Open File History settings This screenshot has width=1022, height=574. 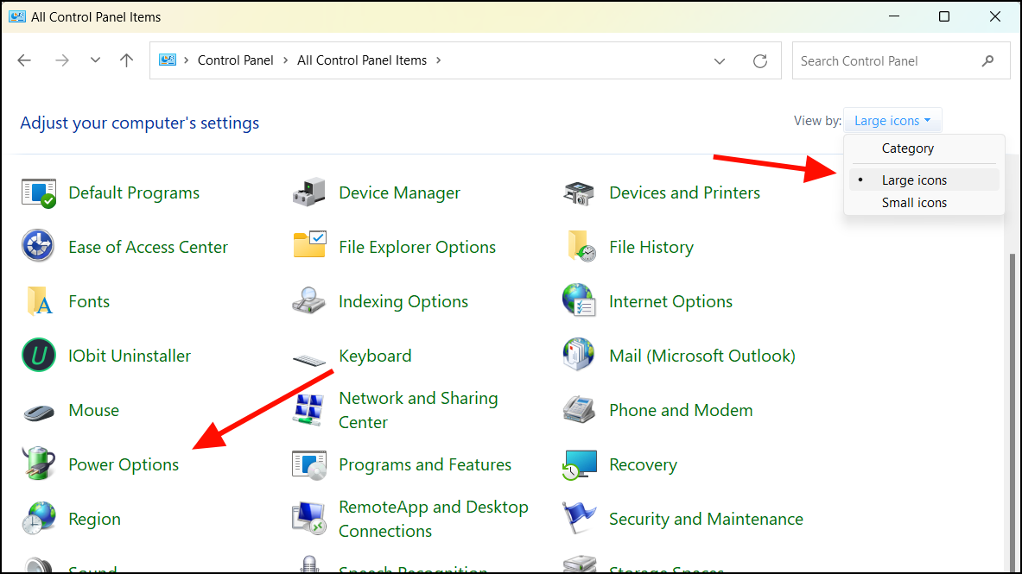(x=651, y=247)
